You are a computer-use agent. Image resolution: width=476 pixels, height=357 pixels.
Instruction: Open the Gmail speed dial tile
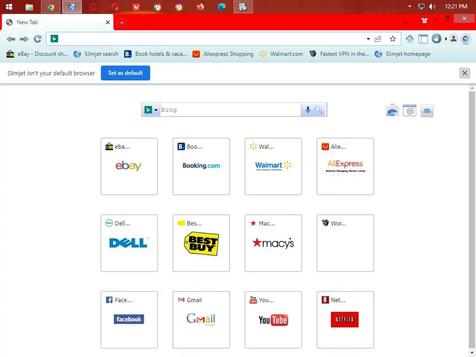(x=201, y=320)
